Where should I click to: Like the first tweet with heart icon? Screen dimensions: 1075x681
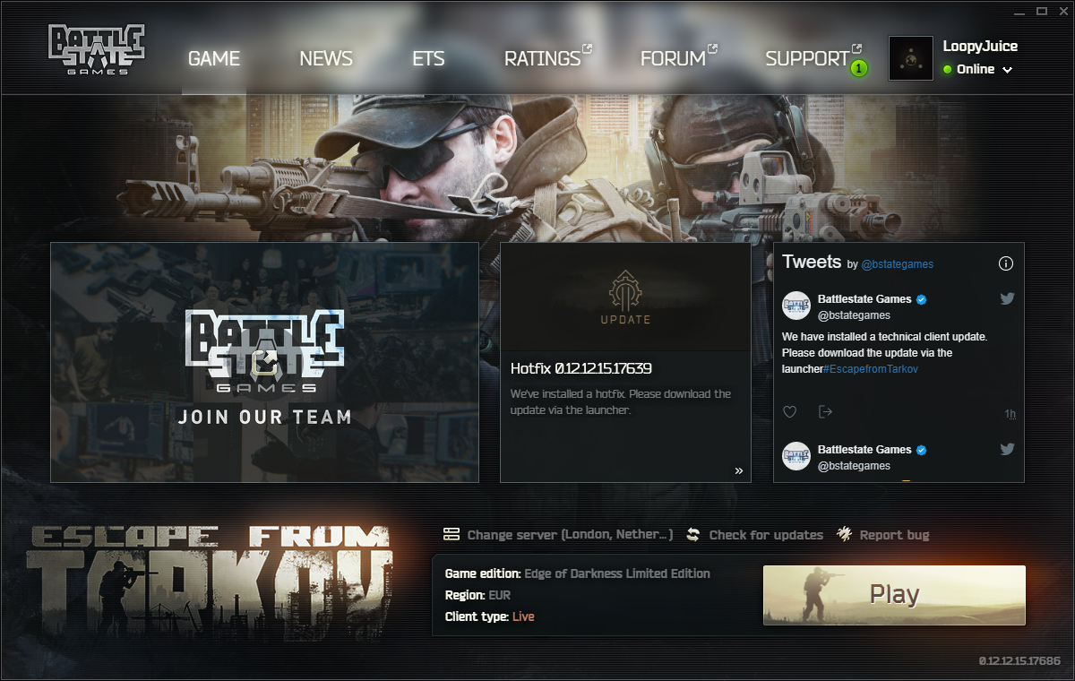click(790, 412)
